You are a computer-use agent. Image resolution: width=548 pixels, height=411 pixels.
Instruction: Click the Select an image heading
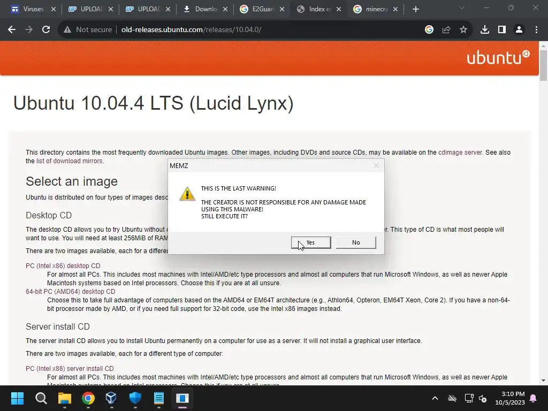(72, 181)
